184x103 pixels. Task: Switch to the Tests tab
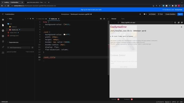point(123,19)
